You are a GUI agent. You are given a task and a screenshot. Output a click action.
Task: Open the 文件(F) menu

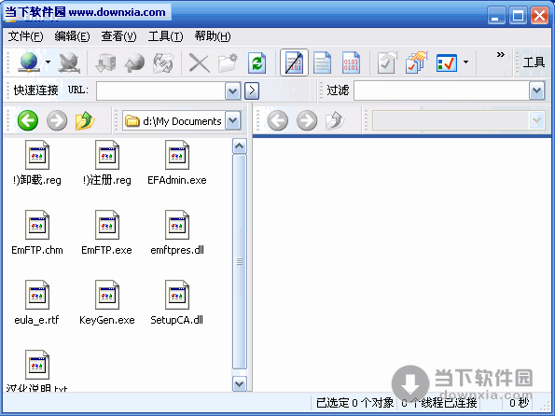click(x=25, y=36)
